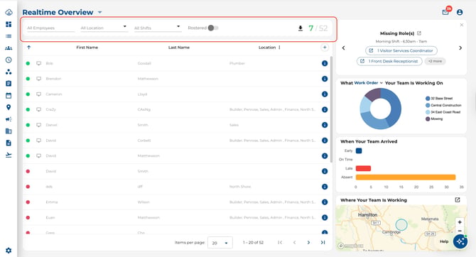Zoom in on the map
This screenshot has height=257, width=476.
click(460, 222)
